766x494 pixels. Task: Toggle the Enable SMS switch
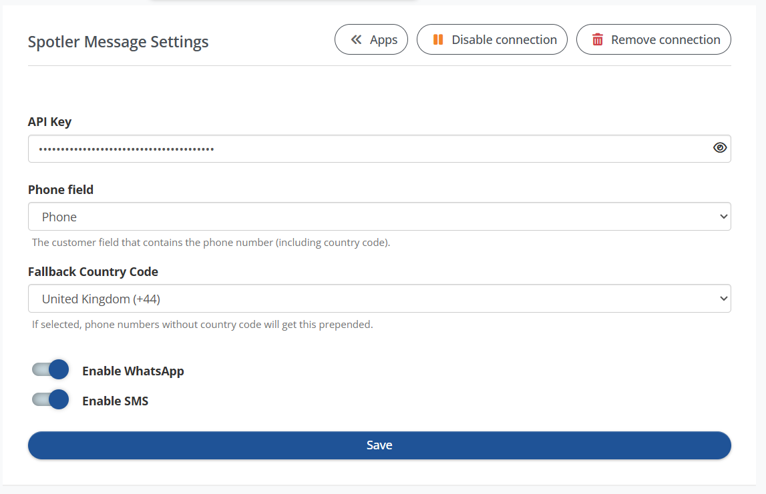coord(50,399)
